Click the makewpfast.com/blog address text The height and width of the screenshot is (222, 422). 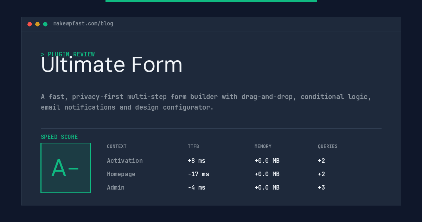tap(83, 24)
